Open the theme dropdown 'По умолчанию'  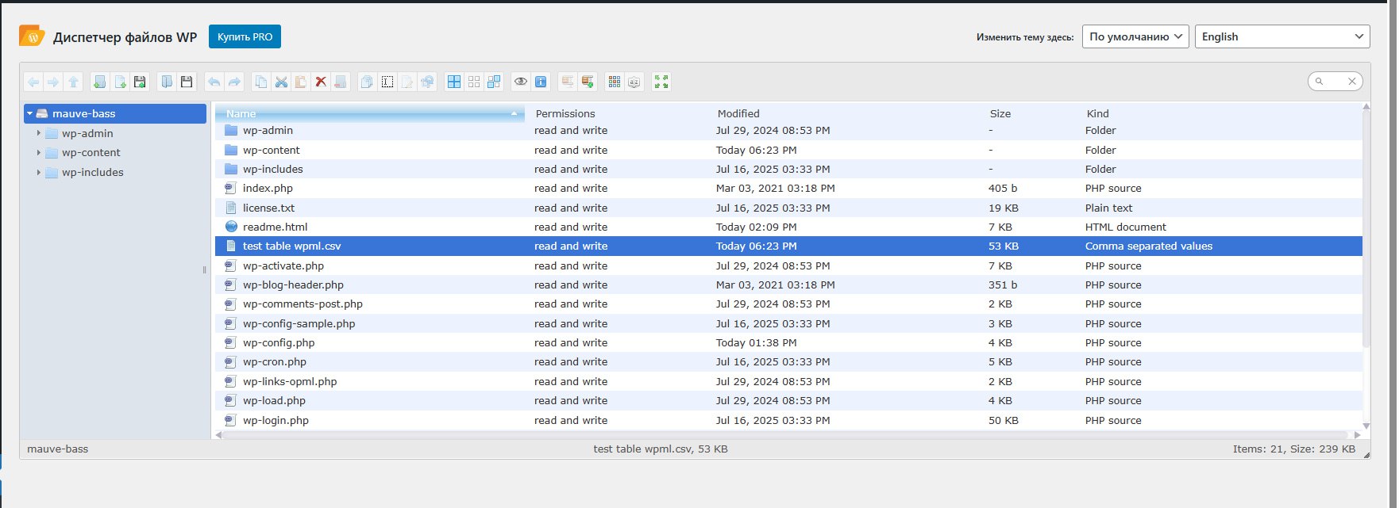[x=1135, y=36]
